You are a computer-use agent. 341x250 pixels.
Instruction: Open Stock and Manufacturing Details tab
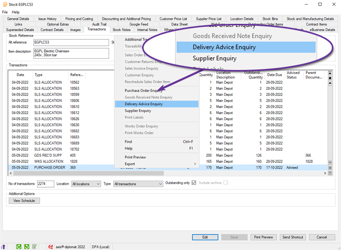310,19
